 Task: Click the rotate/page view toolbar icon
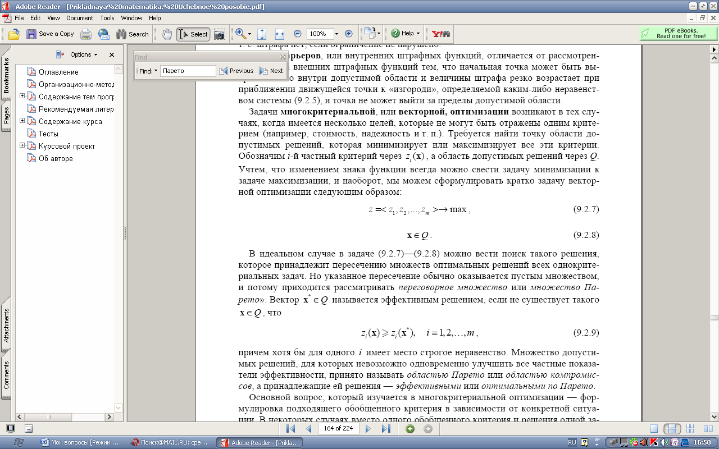pyautogui.click(x=369, y=33)
